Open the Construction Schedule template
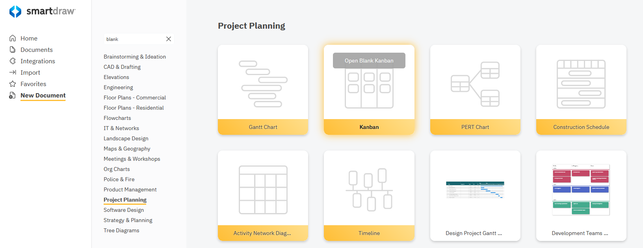Screen dimensions: 643x248 pos(581,90)
